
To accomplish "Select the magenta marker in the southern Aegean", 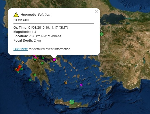I will (x=81, y=85).
